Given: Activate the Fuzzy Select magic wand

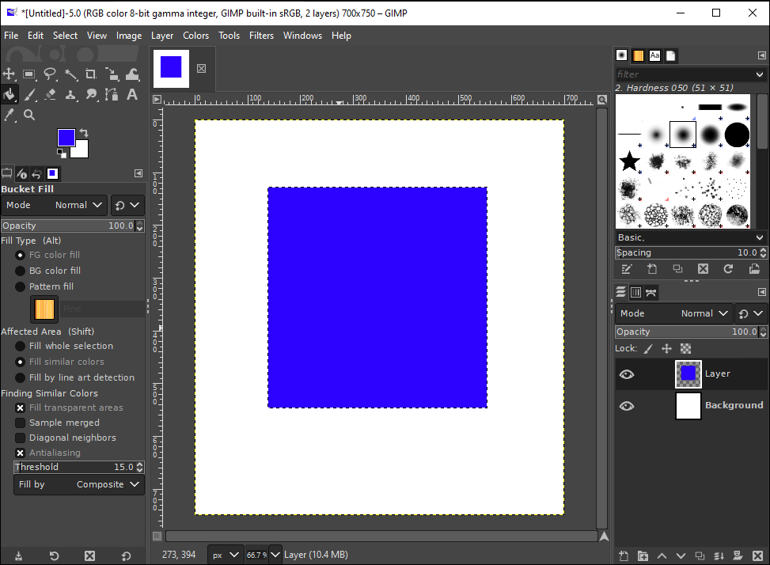Looking at the screenshot, I should point(71,74).
